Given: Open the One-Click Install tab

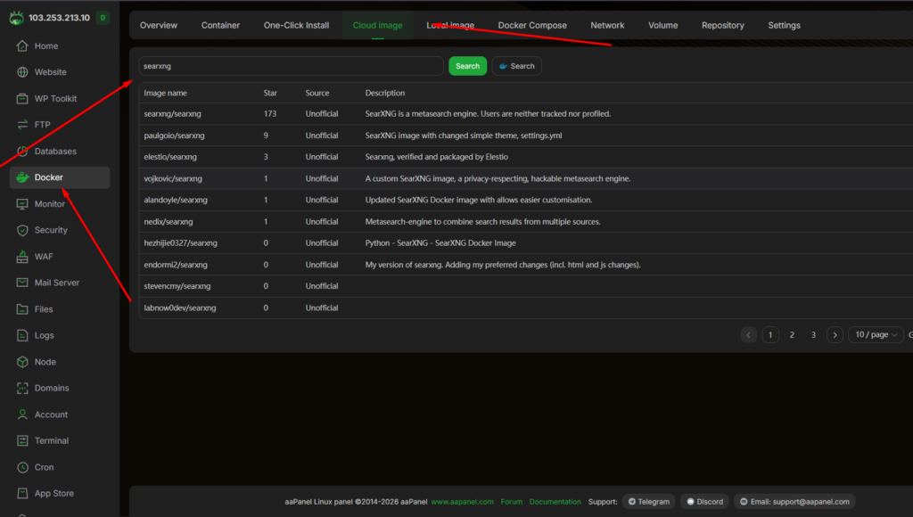Looking at the screenshot, I should click(296, 25).
